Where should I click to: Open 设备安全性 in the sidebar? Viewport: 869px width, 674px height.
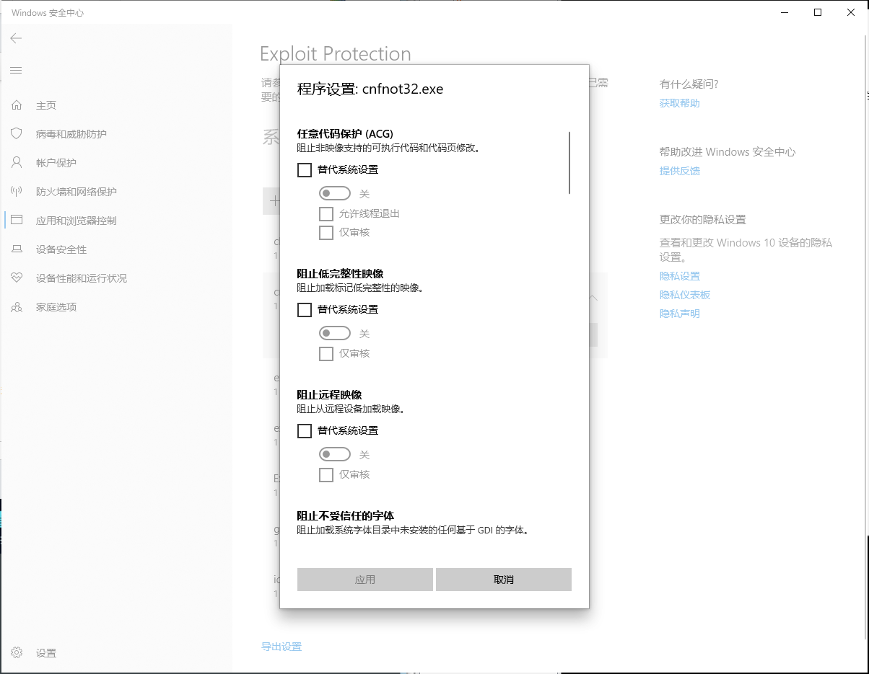[x=61, y=249]
